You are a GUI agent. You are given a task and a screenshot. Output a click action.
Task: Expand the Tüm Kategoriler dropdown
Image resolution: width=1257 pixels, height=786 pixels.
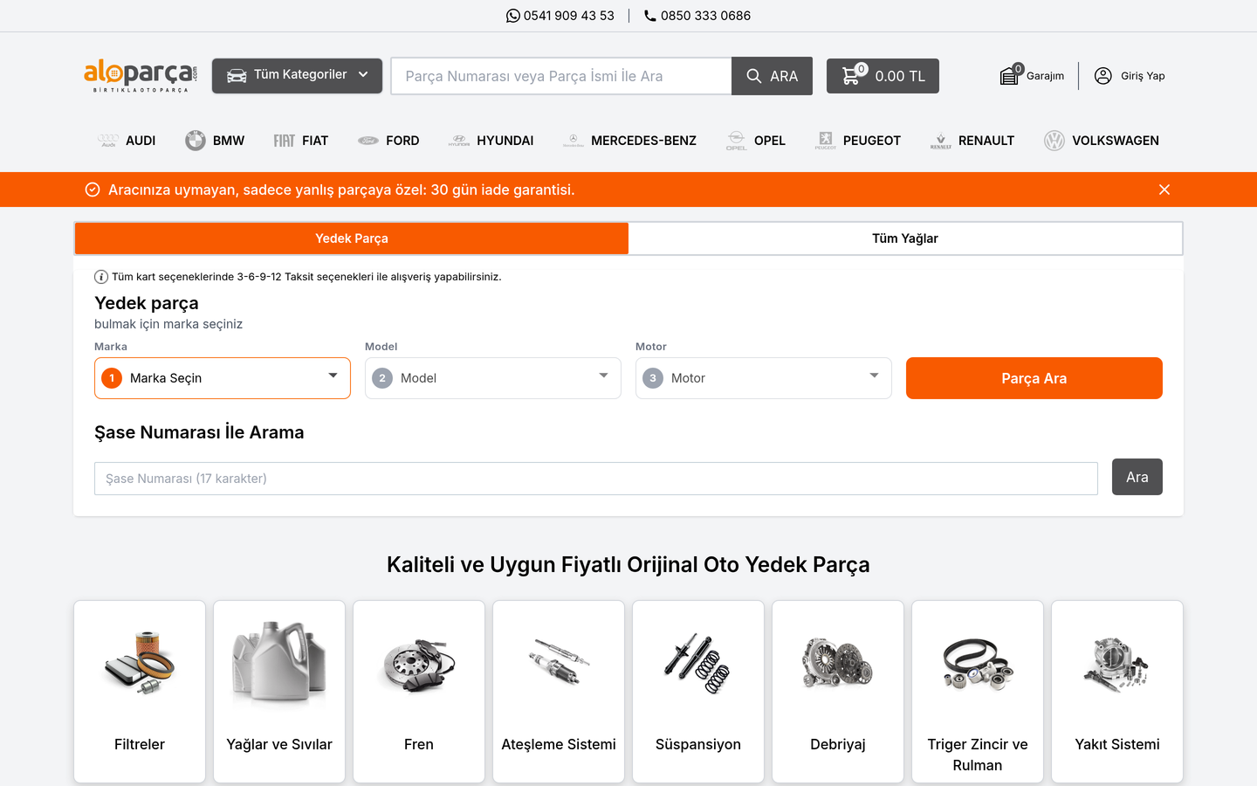point(297,76)
